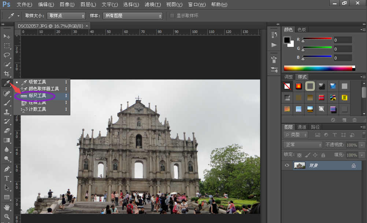The image size is (367, 223).
Task: Switch to the 通道 tab
Action: click(302, 127)
